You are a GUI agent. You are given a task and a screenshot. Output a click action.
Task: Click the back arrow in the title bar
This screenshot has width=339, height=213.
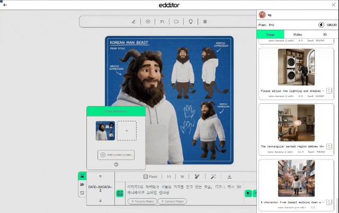coord(5,5)
